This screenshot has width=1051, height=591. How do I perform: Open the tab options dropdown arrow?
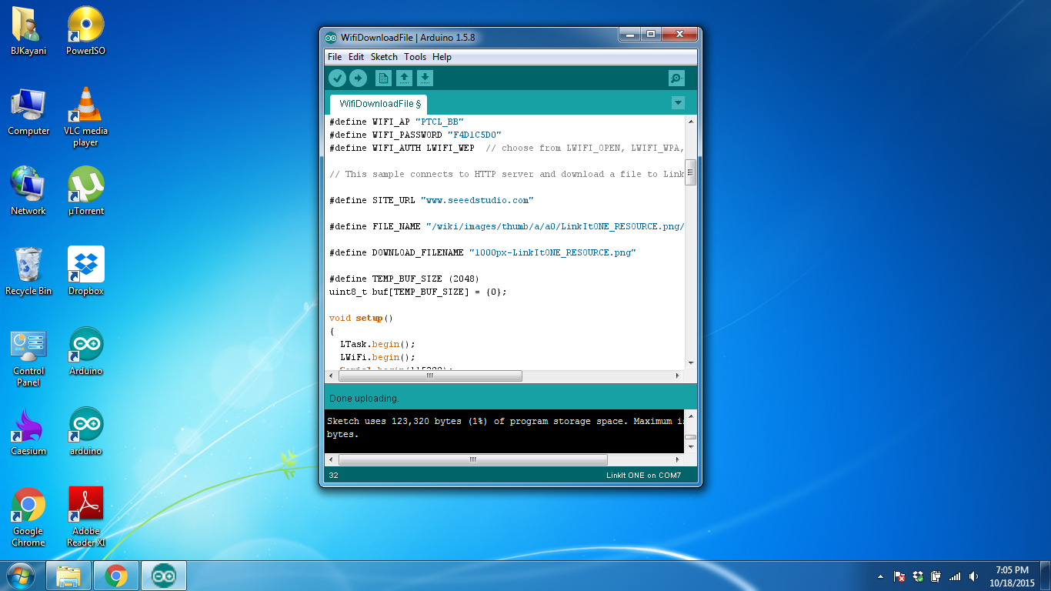(x=678, y=103)
